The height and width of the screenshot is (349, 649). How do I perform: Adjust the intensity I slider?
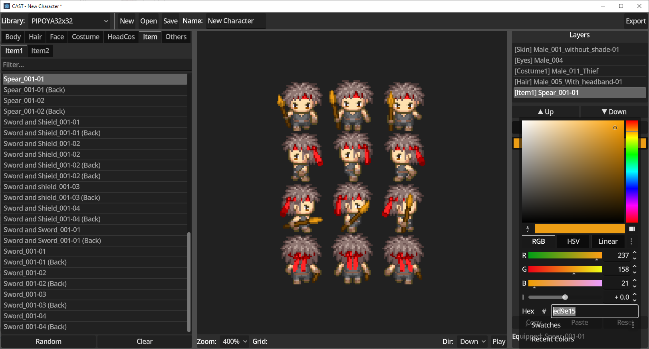point(565,297)
